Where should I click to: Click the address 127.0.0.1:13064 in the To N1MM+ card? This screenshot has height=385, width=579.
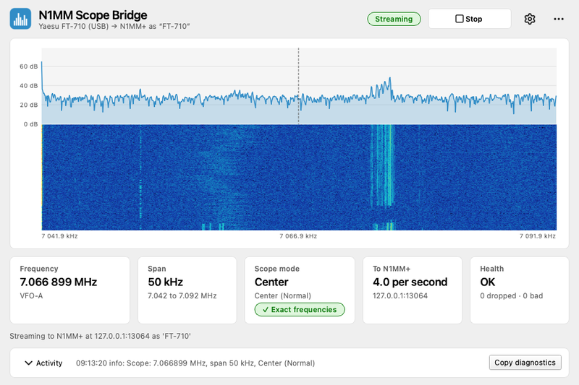(400, 296)
